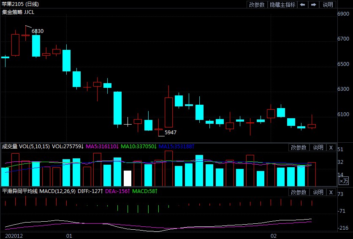Toggle 隐藏主指标 to hide main indicator
Screen dimensions: 353x239
[282, 5]
